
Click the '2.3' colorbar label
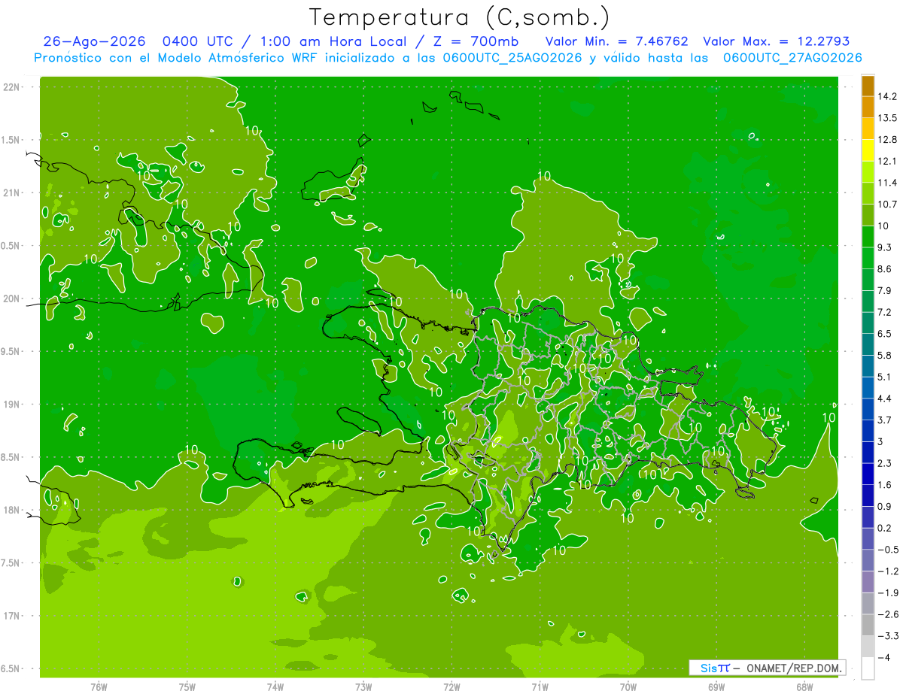pyautogui.click(x=884, y=463)
